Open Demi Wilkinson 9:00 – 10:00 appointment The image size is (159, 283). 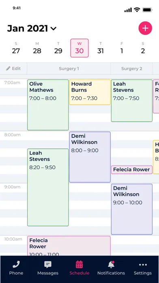(x=132, y=209)
